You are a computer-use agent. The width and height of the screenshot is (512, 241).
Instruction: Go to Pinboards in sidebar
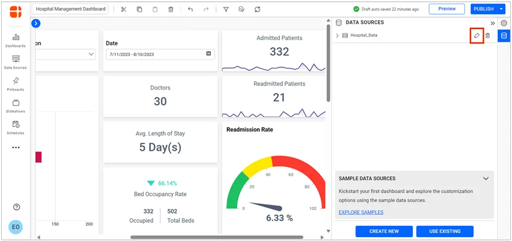(x=16, y=84)
